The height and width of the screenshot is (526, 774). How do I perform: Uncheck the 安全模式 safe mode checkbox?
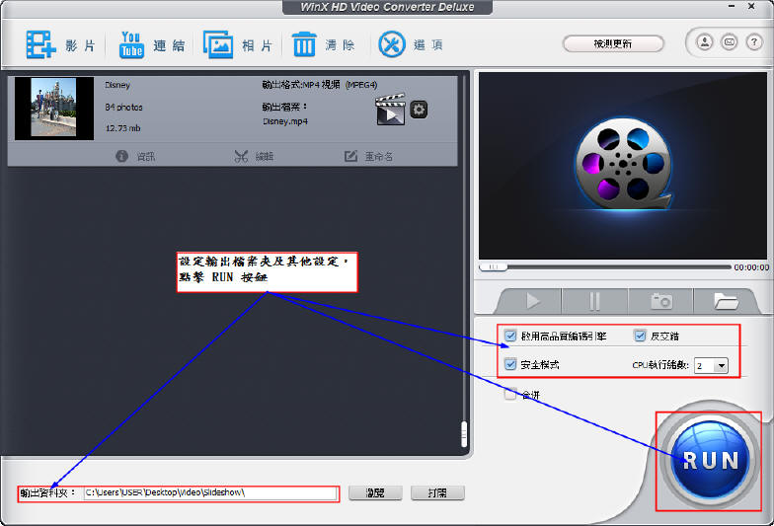point(510,365)
